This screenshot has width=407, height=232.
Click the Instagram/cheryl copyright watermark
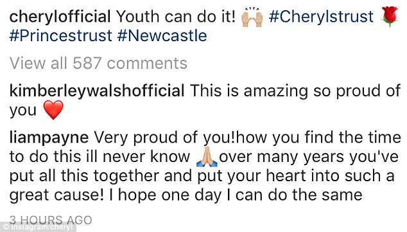(38, 227)
